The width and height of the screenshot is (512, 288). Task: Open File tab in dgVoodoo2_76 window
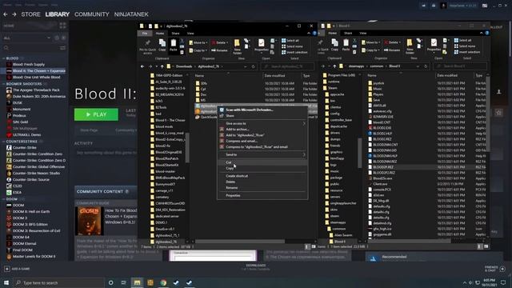pyautogui.click(x=145, y=34)
